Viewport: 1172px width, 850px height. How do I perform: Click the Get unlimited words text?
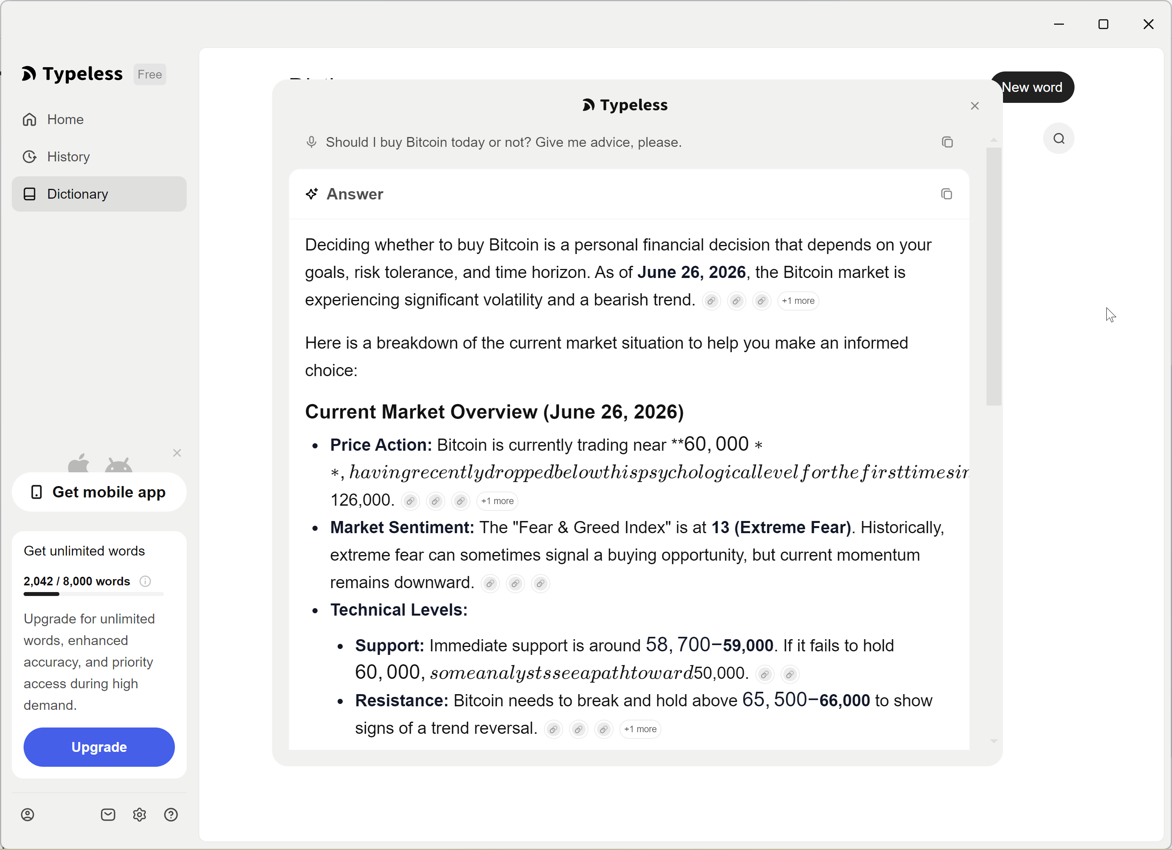coord(84,551)
